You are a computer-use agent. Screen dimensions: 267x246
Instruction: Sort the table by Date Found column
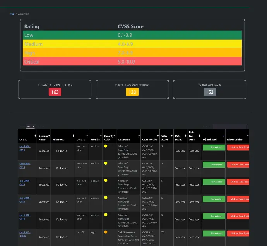180,136
